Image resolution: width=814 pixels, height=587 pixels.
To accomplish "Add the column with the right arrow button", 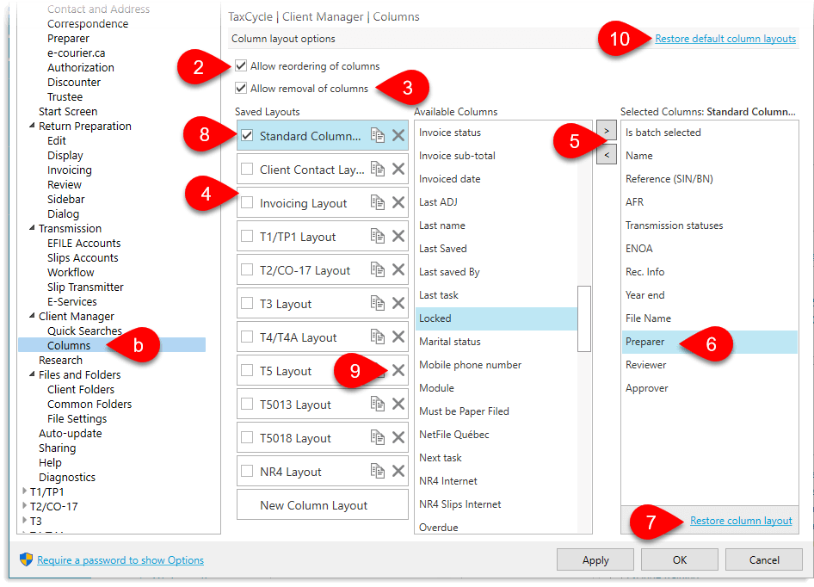I will 607,130.
